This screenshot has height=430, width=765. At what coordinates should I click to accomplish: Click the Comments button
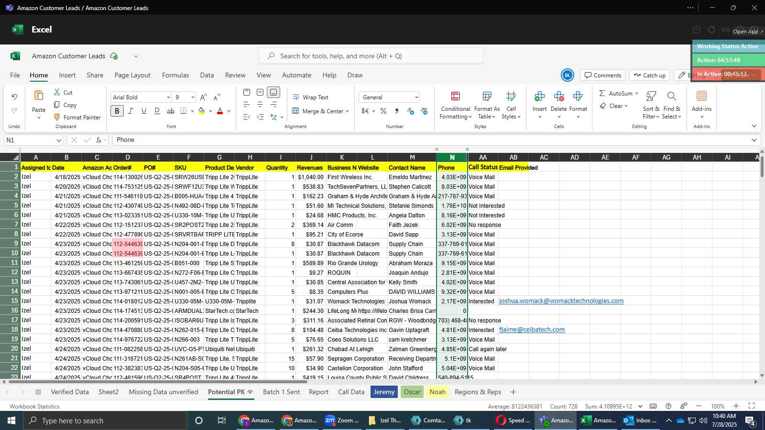point(603,75)
